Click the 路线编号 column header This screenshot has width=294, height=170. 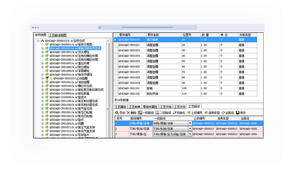(141, 118)
